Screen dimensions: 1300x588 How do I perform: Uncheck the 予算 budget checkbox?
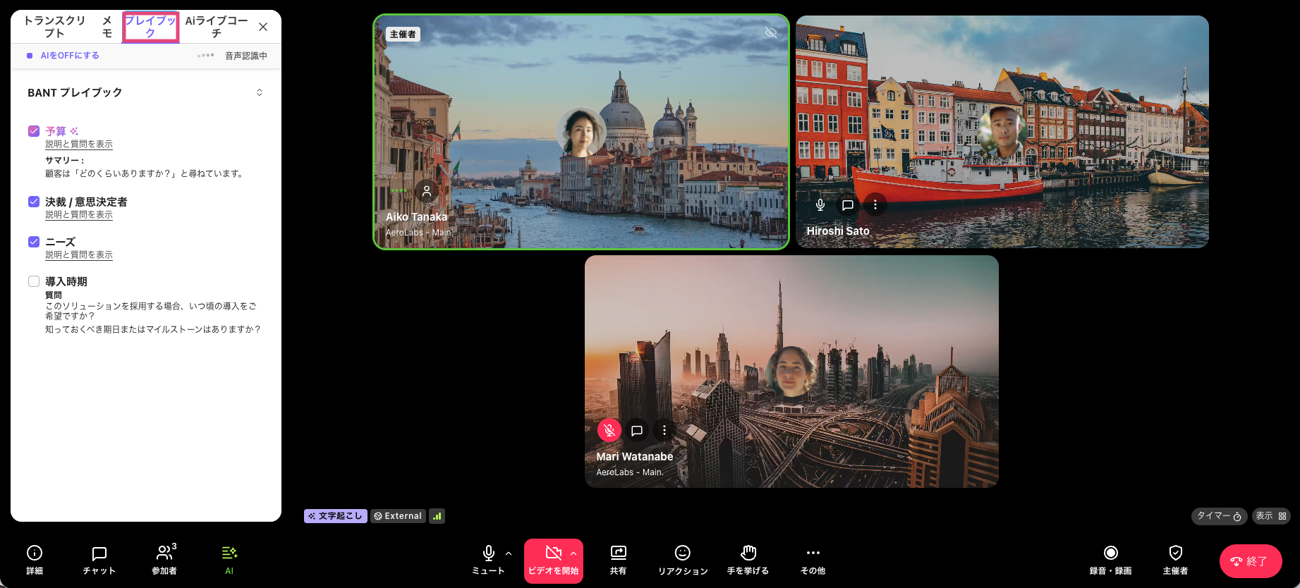click(34, 130)
